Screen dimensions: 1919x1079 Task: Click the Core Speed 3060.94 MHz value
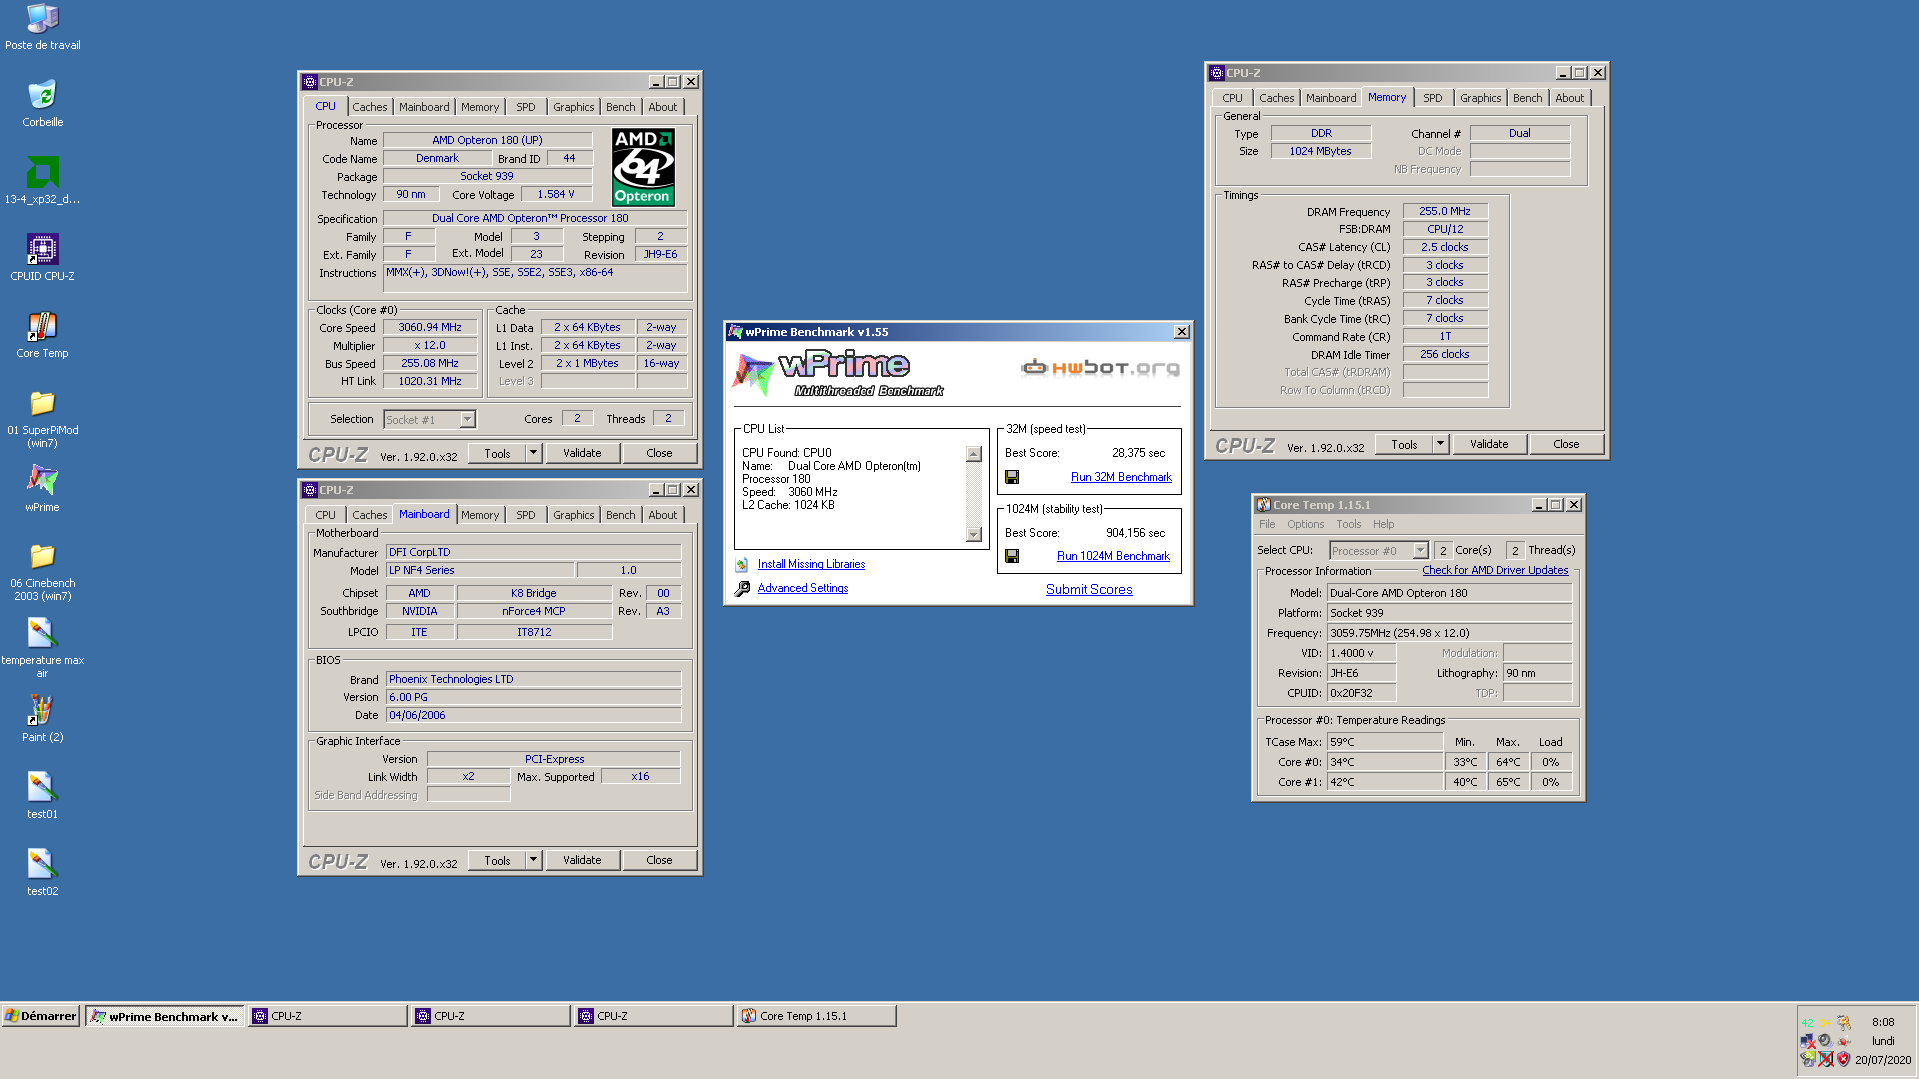pos(430,328)
